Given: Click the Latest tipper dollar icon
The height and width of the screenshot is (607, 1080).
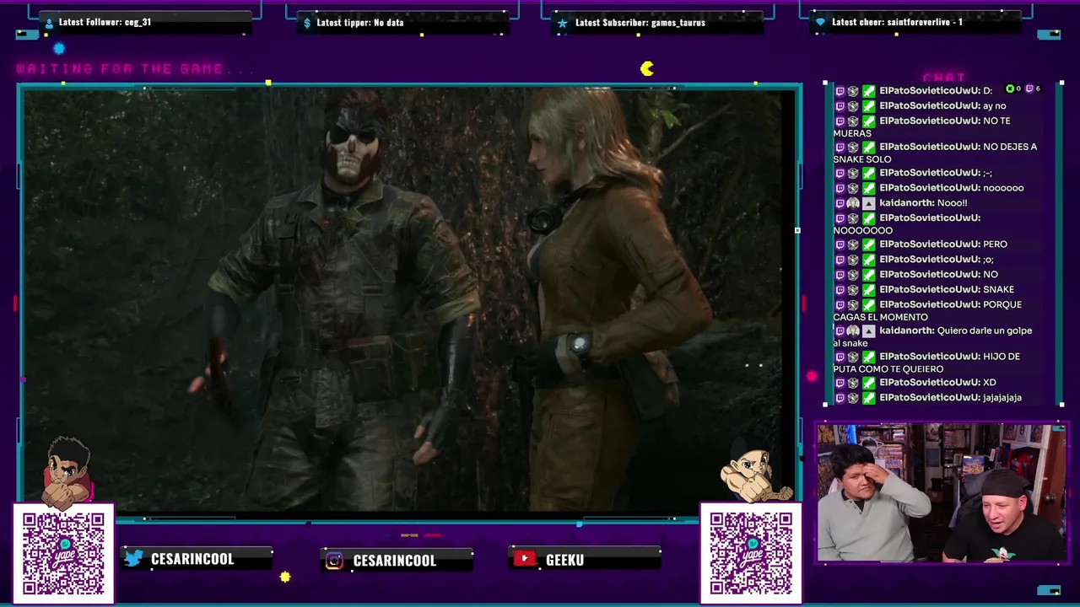Looking at the screenshot, I should [x=307, y=23].
